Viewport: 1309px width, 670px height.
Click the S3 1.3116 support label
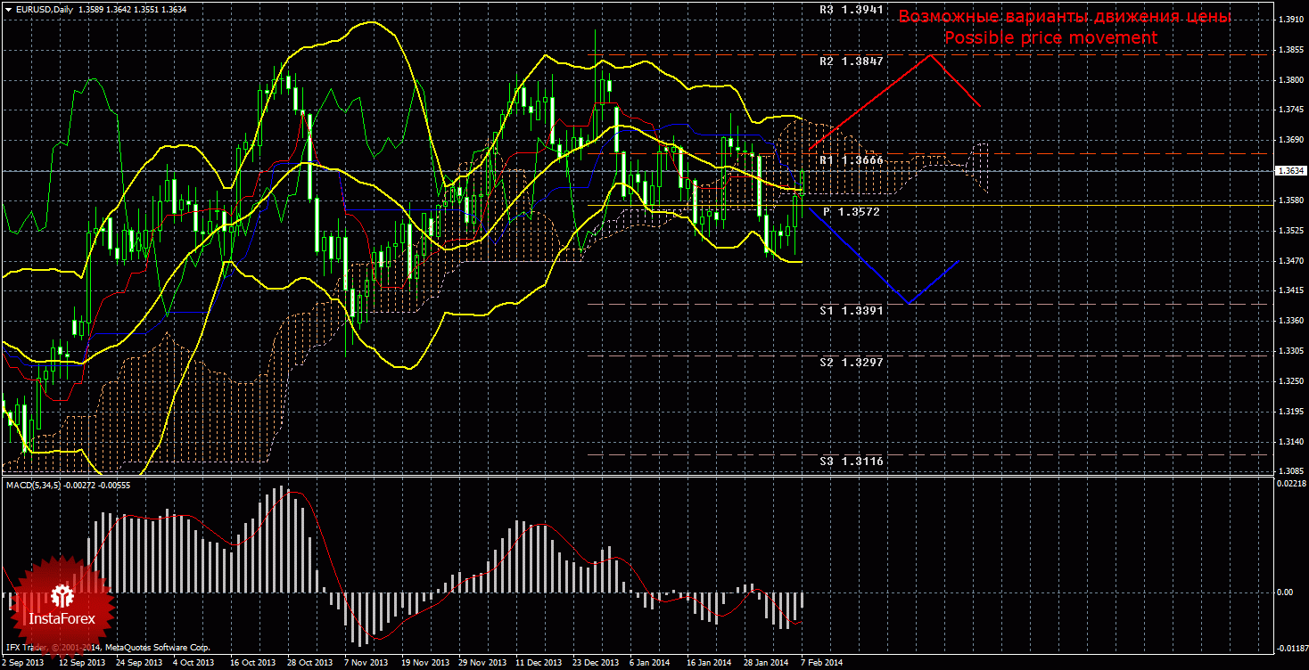point(851,462)
